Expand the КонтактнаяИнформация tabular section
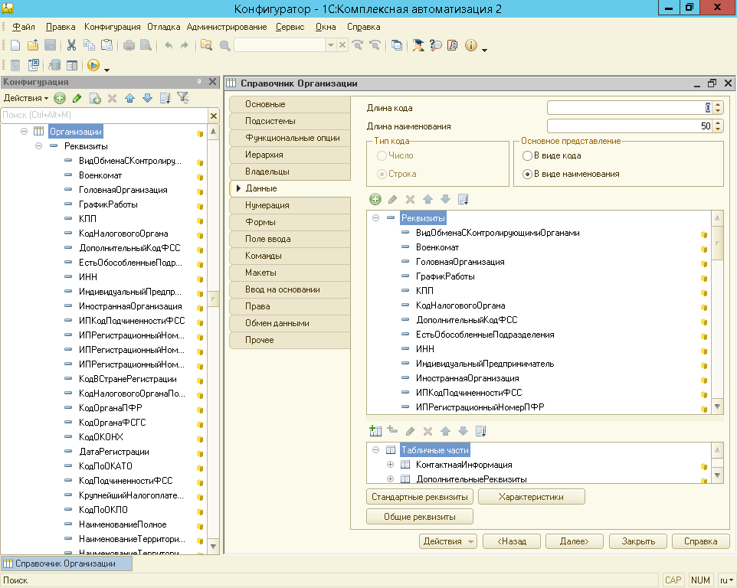This screenshot has width=737, height=588. click(x=390, y=465)
